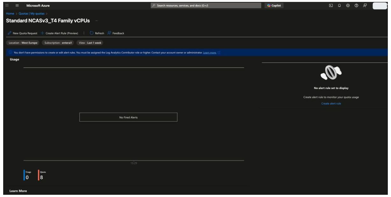Open the portal settings gear
This screenshot has width=391, height=197.
[x=348, y=5]
